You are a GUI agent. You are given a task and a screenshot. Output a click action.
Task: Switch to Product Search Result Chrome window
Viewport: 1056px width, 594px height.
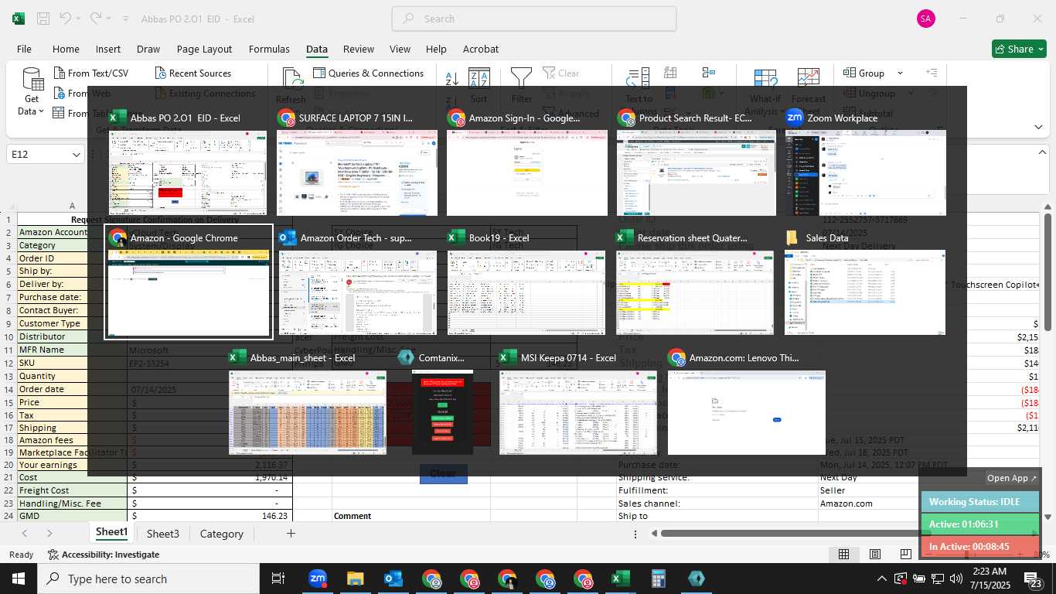(x=696, y=162)
